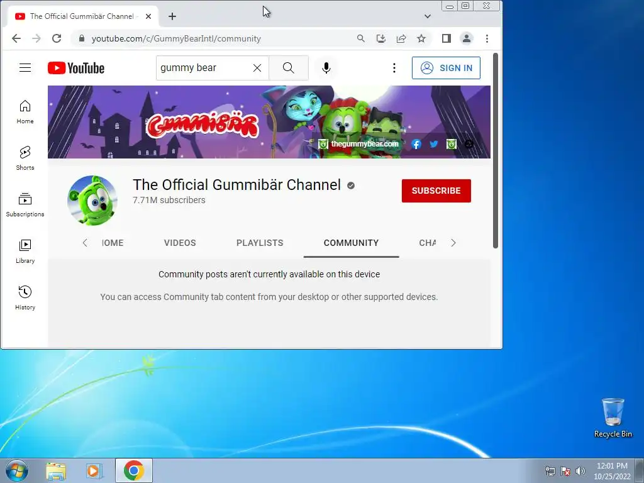Image resolution: width=644 pixels, height=483 pixels.
Task: Click the SIGN IN button
Action: tap(446, 68)
